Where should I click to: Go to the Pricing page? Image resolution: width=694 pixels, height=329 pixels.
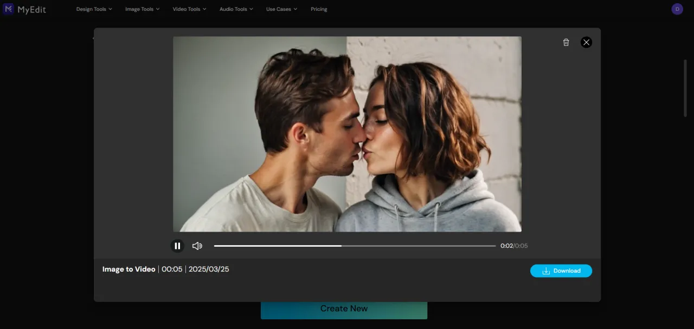[319, 9]
